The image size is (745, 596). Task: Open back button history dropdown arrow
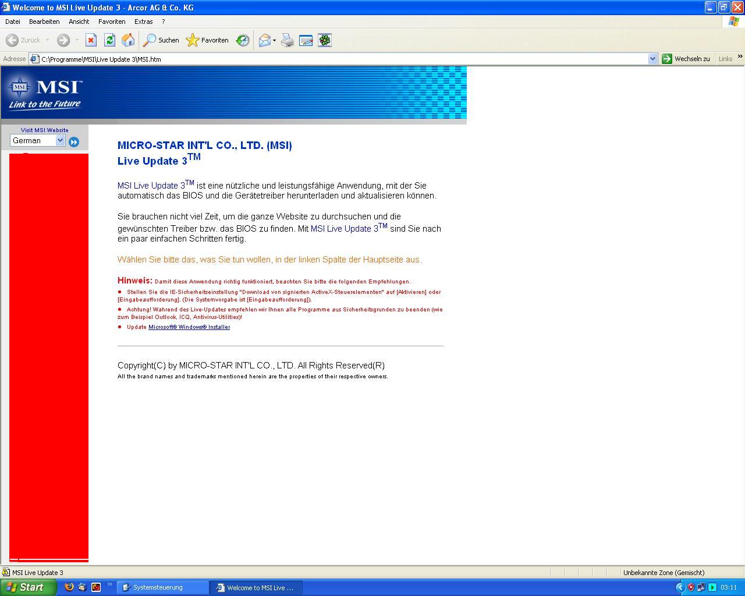[x=47, y=40]
